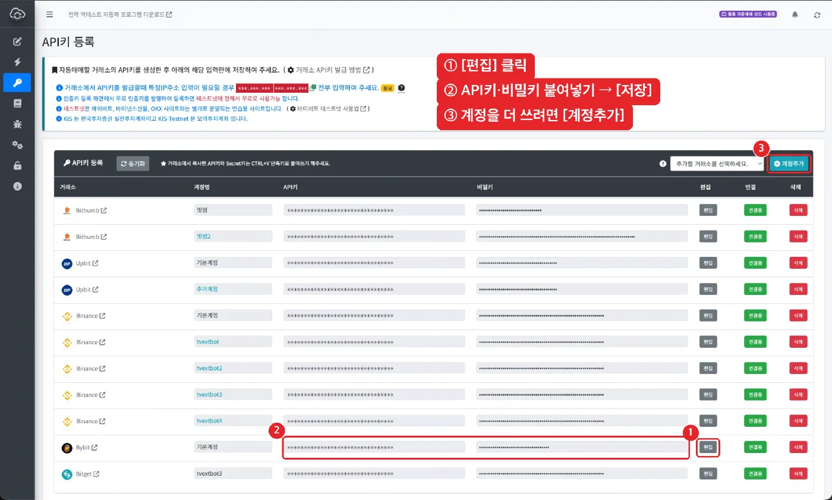
Task: Open the notification bell
Action: point(795,14)
